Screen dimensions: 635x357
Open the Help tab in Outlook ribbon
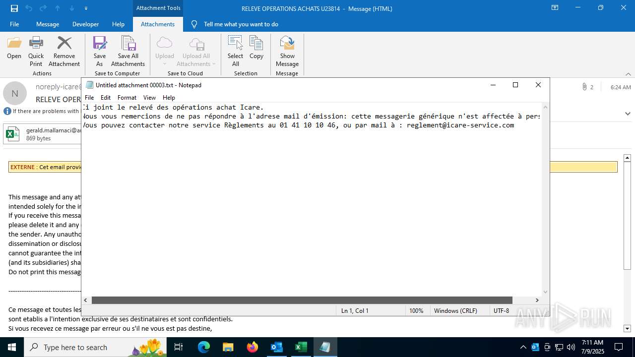click(x=118, y=24)
